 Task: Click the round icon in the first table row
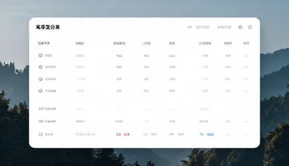coord(40,55)
